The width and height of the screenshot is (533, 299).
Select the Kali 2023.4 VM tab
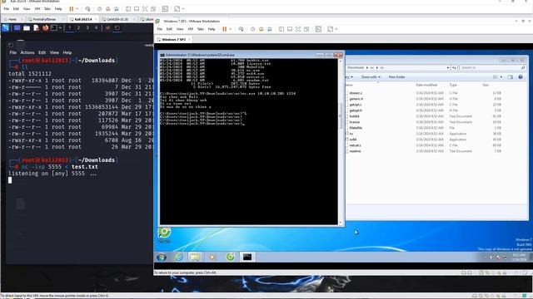[x=83, y=19]
